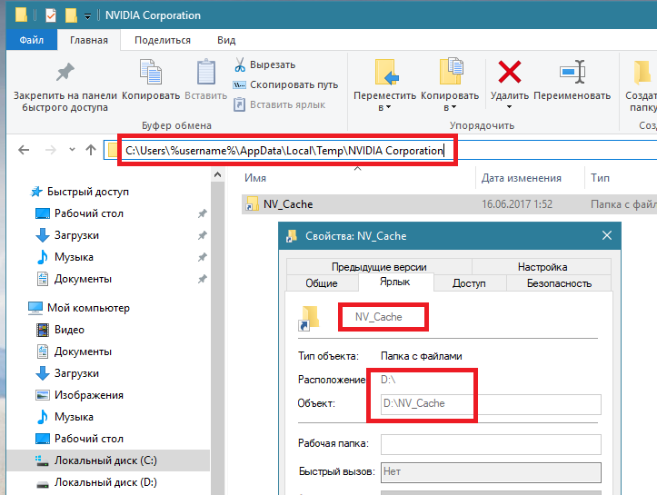Click the Папка с файлами type cell in list
Screen dimensions: 657x495
point(623,204)
